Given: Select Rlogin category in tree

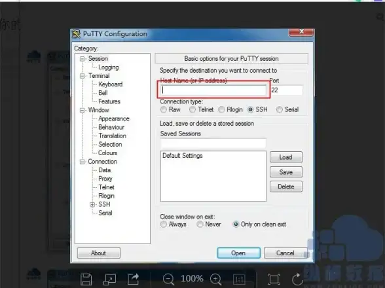Looking at the screenshot, I should pos(107,196).
